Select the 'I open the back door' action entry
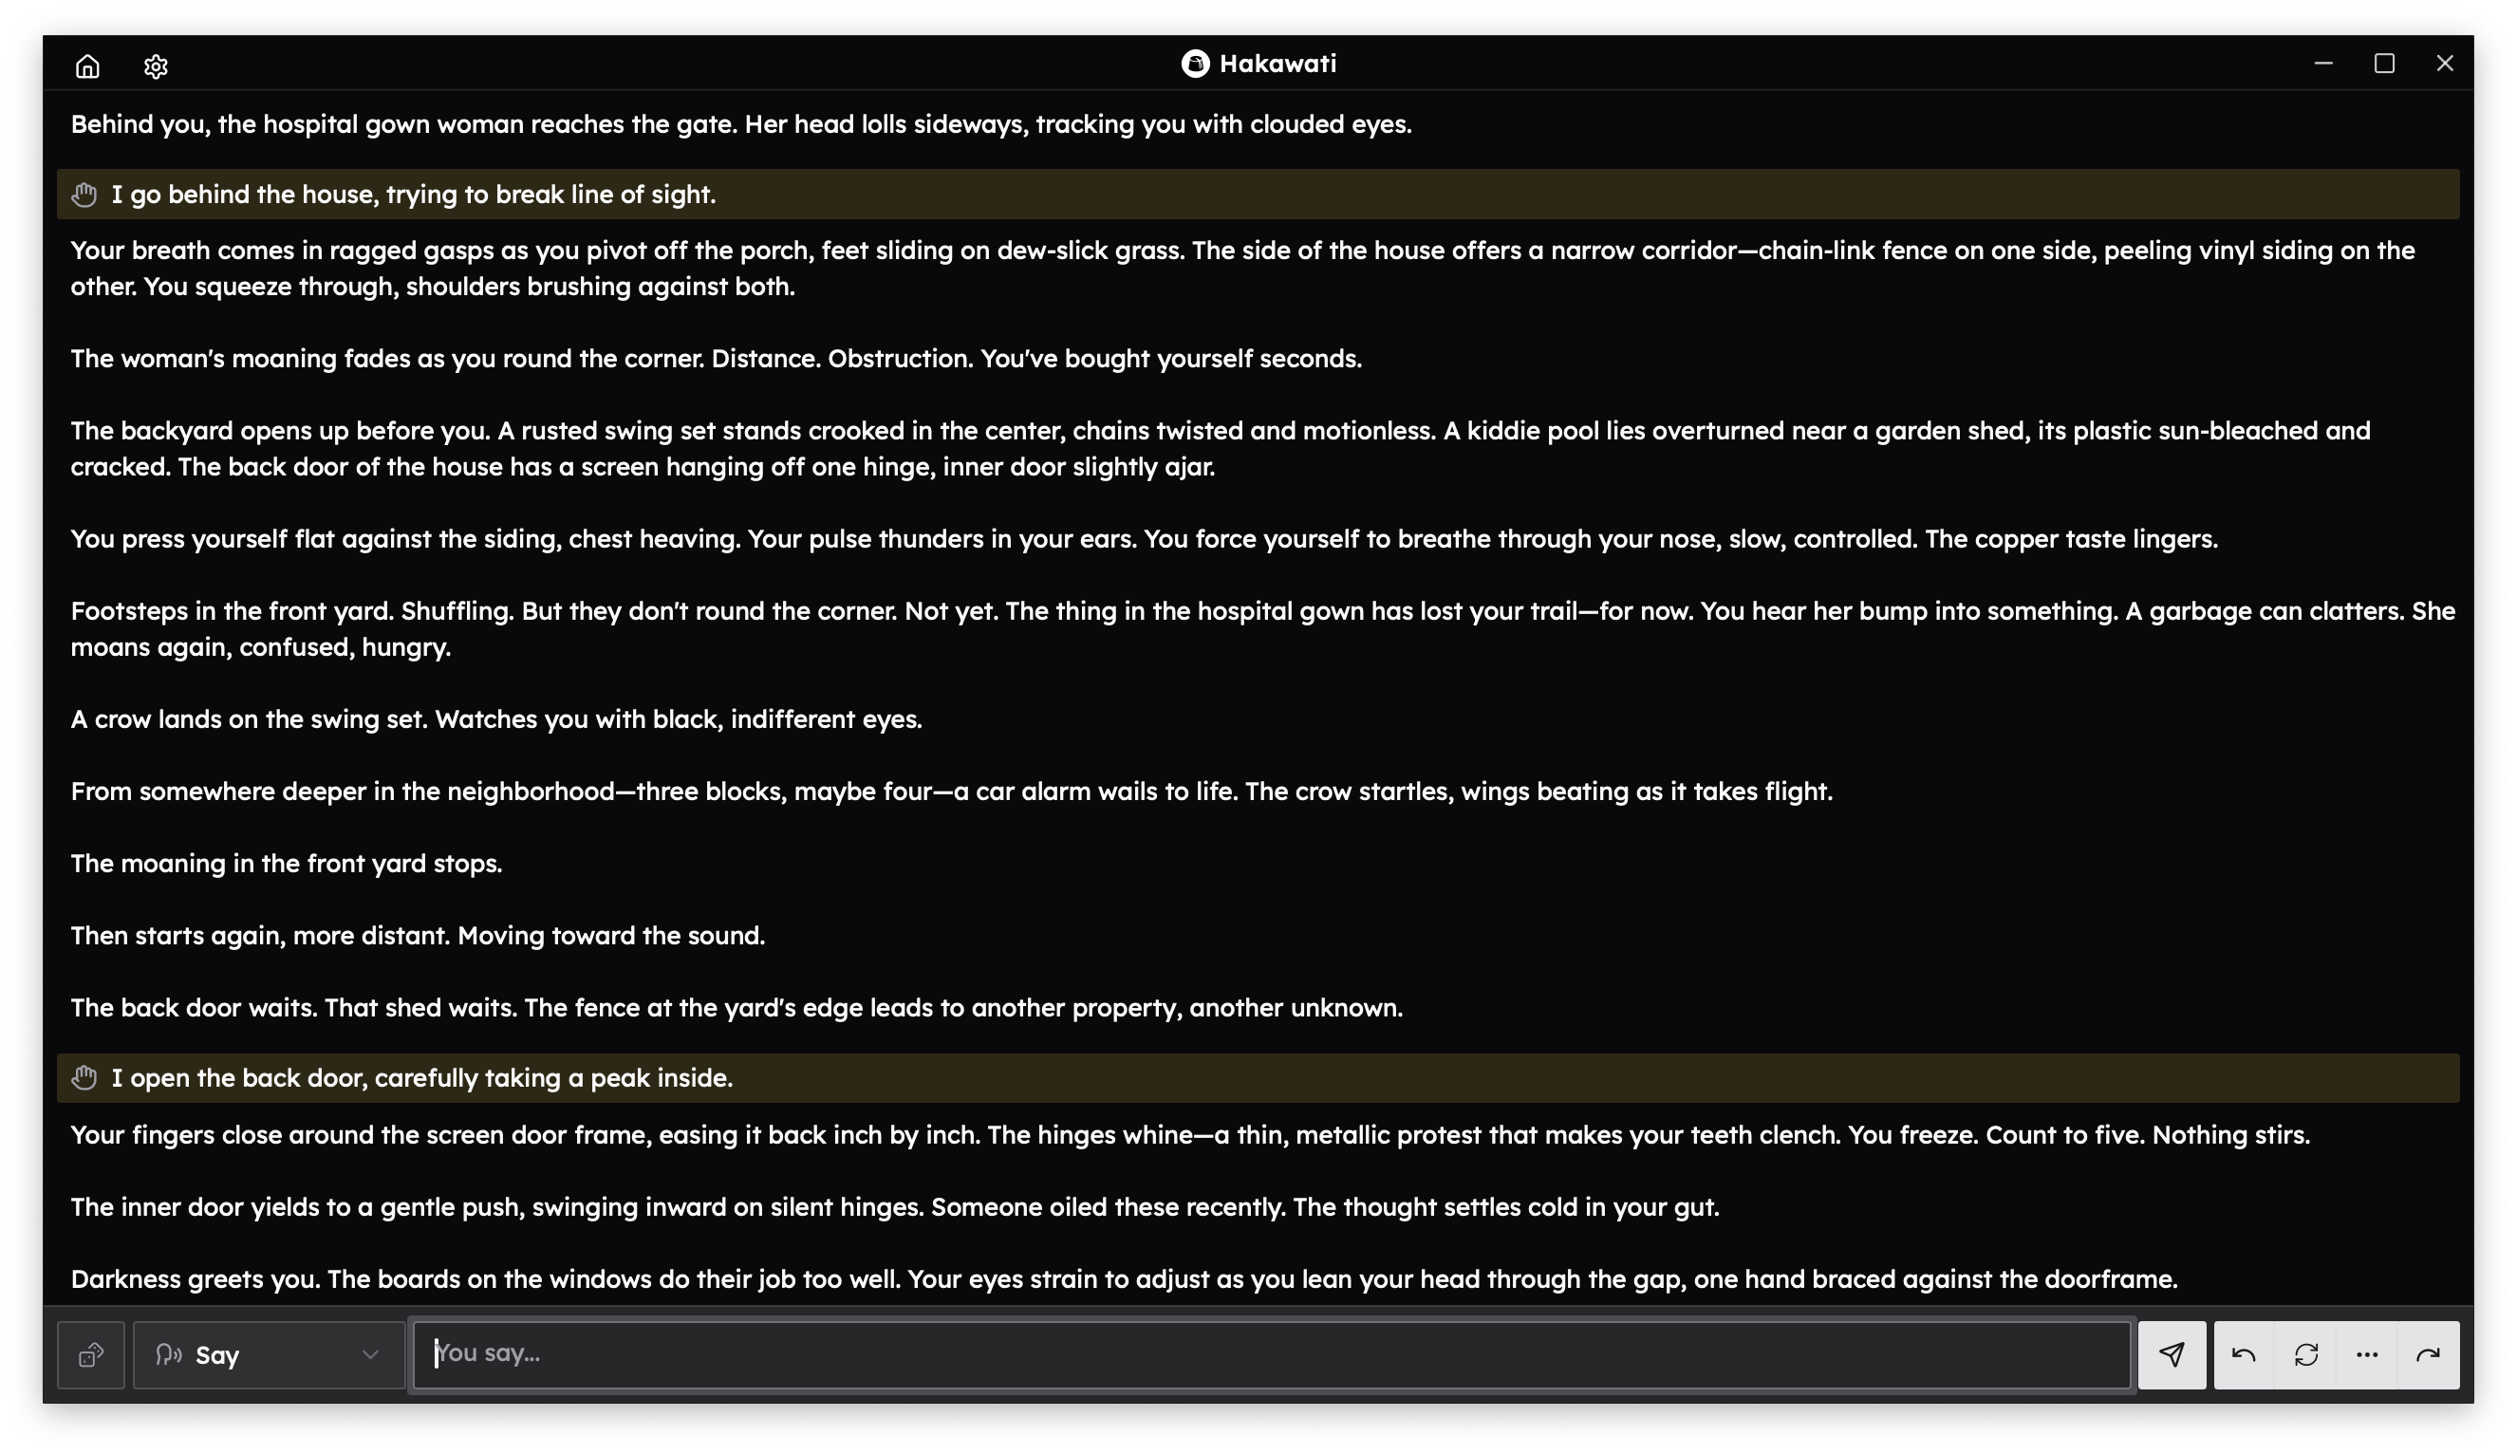2517x1454 pixels. 422,1077
